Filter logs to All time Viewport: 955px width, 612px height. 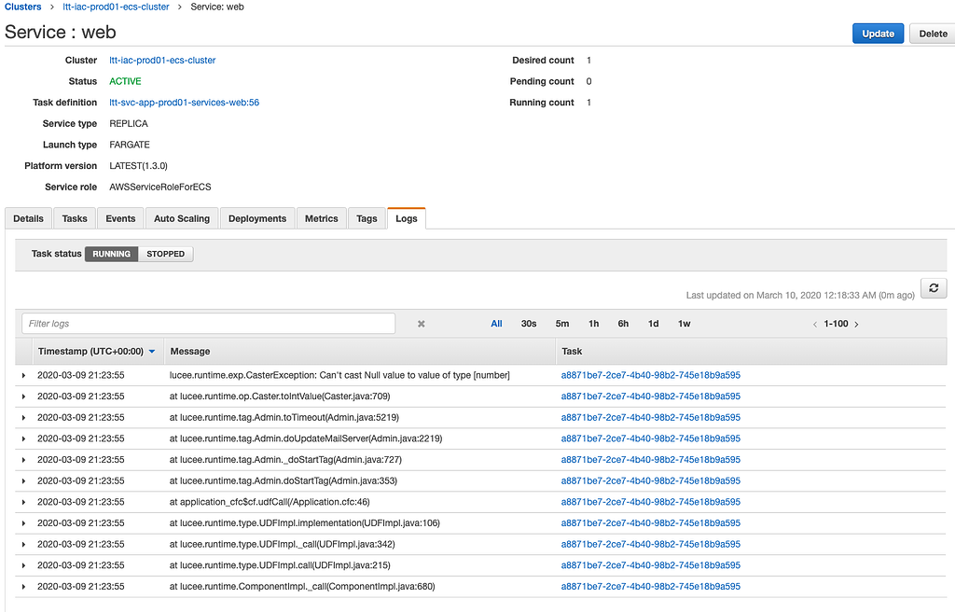click(x=496, y=324)
